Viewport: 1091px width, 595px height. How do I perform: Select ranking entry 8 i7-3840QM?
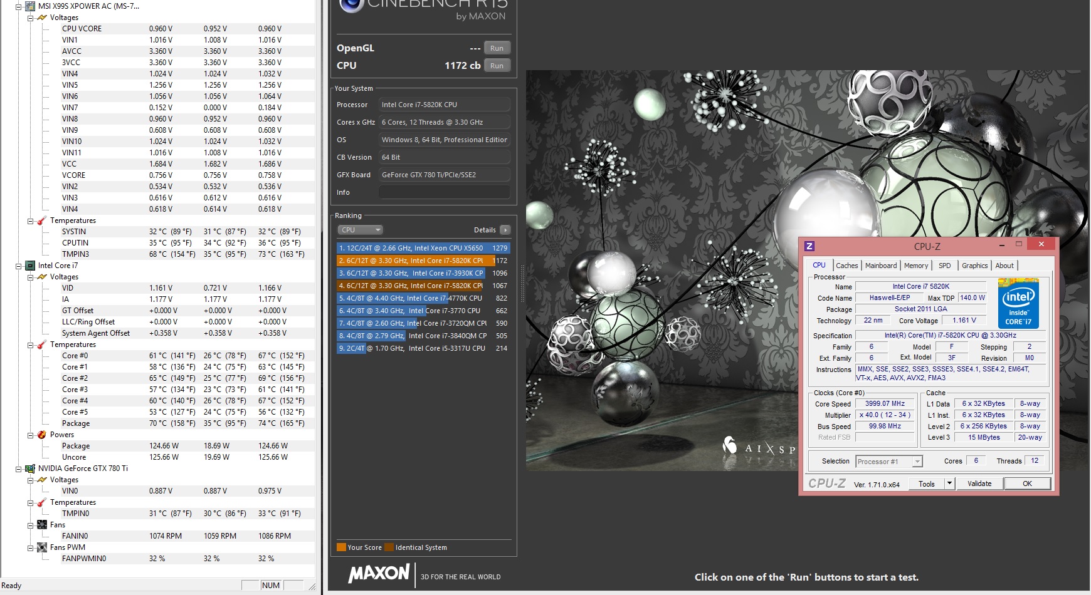click(x=423, y=336)
